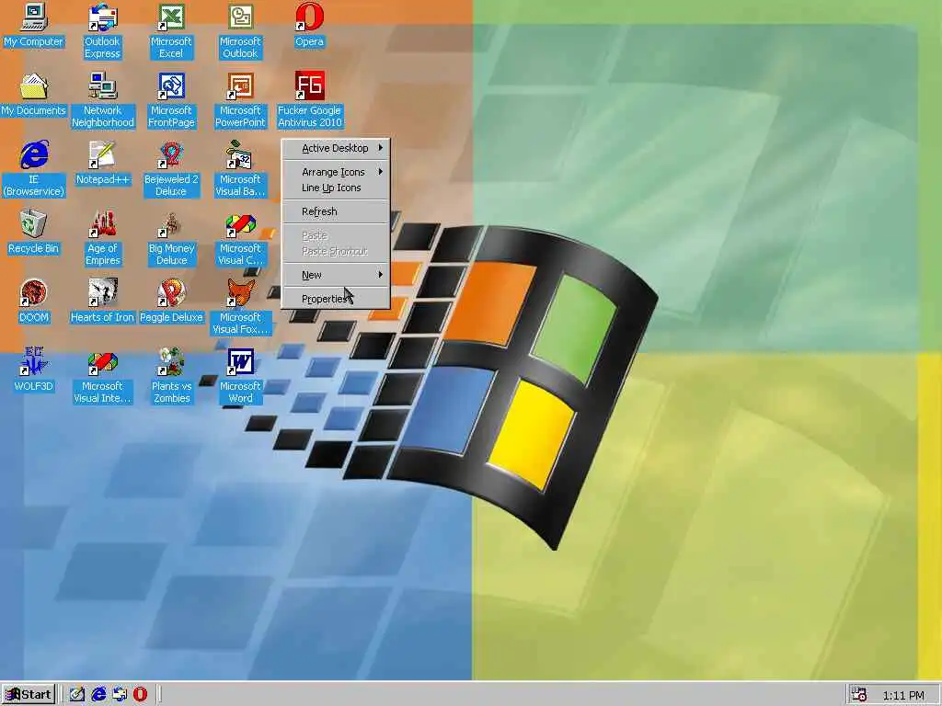Viewport: 942px width, 706px height.
Task: Click the Start button
Action: click(29, 695)
